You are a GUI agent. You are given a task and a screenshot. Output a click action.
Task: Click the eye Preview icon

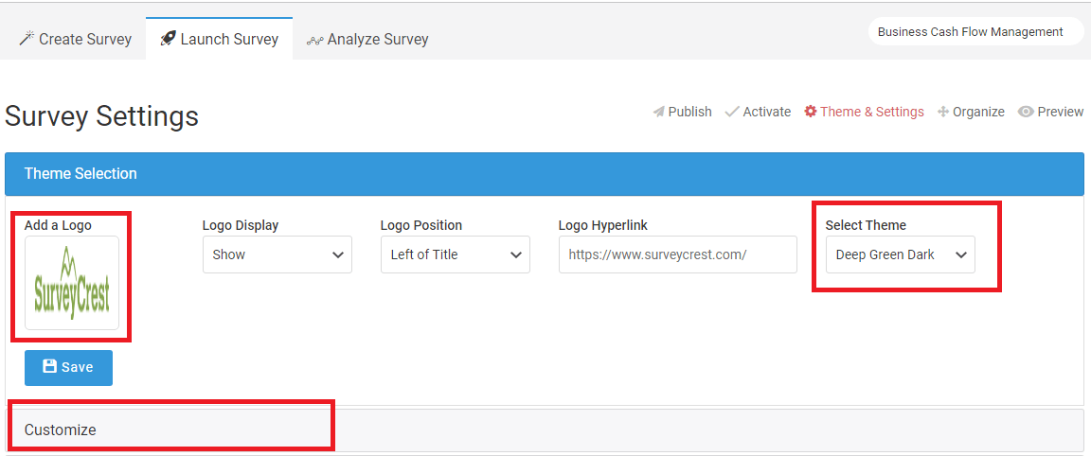click(x=1026, y=112)
